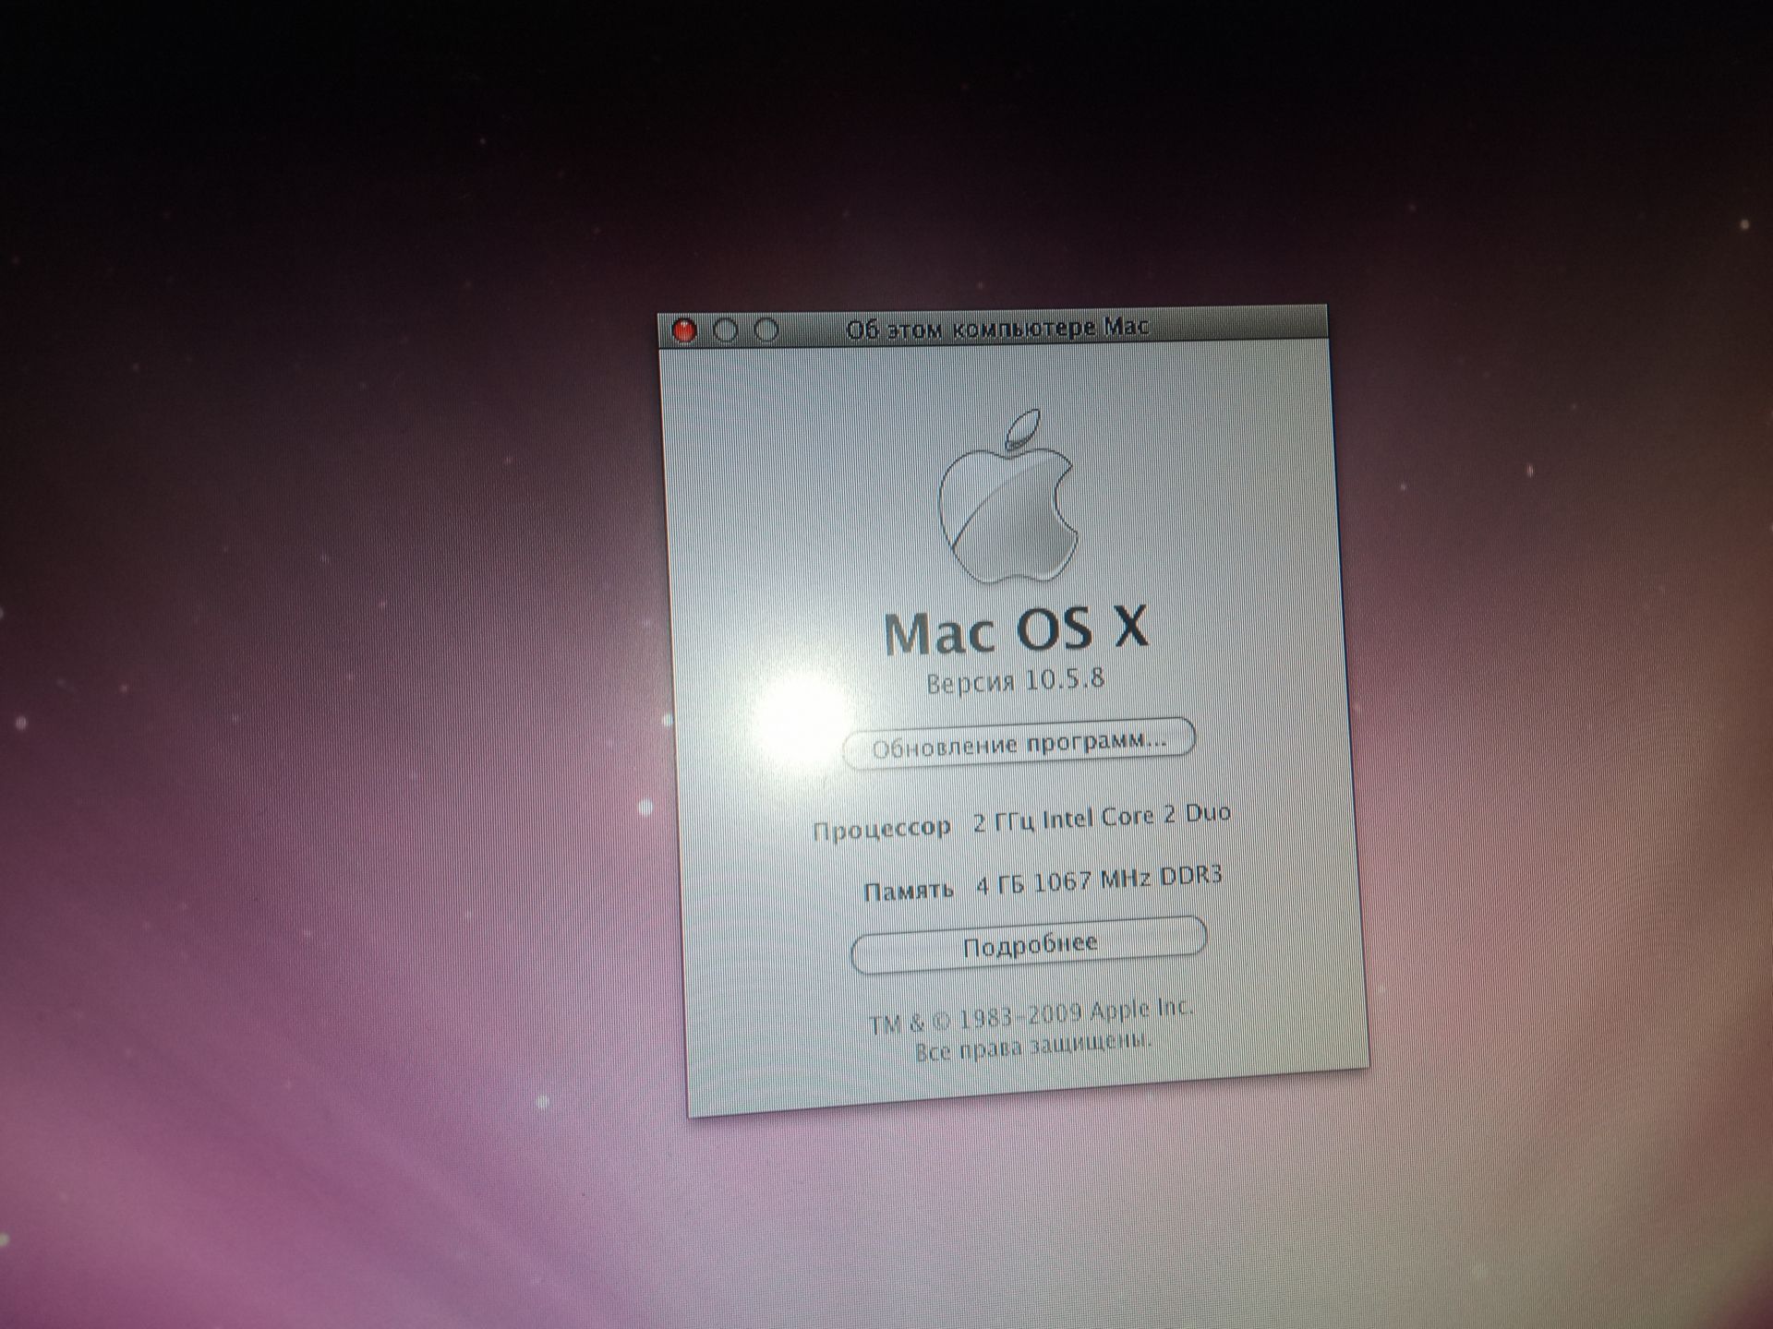Close the Об этом компьютере Mac window
The height and width of the screenshot is (1329, 1773).
tap(684, 330)
